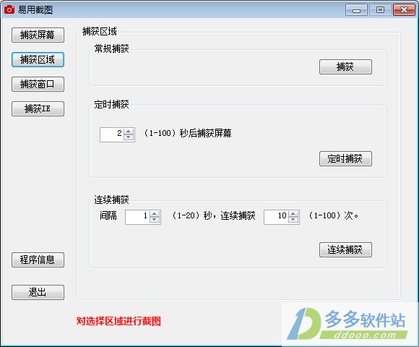Decrease the timed capture seconds value
Image resolution: width=419 pixels, height=347 pixels.
tap(129, 137)
